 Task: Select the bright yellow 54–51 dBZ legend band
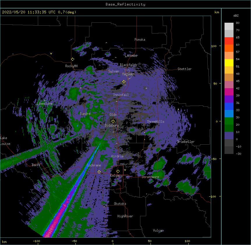[x=229, y=63]
